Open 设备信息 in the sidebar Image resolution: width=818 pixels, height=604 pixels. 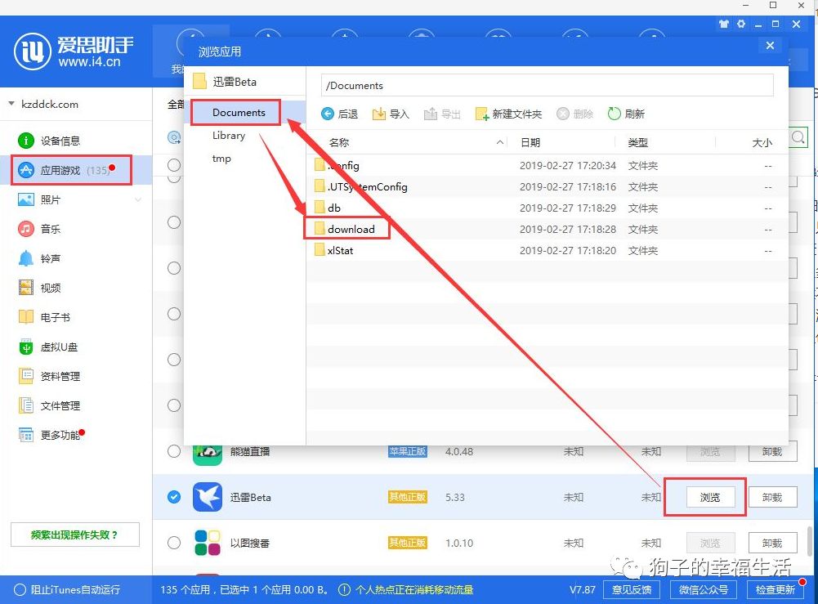click(x=60, y=141)
